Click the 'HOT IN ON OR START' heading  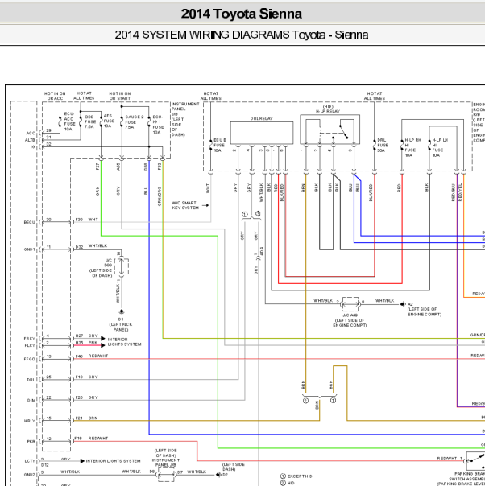pos(120,96)
